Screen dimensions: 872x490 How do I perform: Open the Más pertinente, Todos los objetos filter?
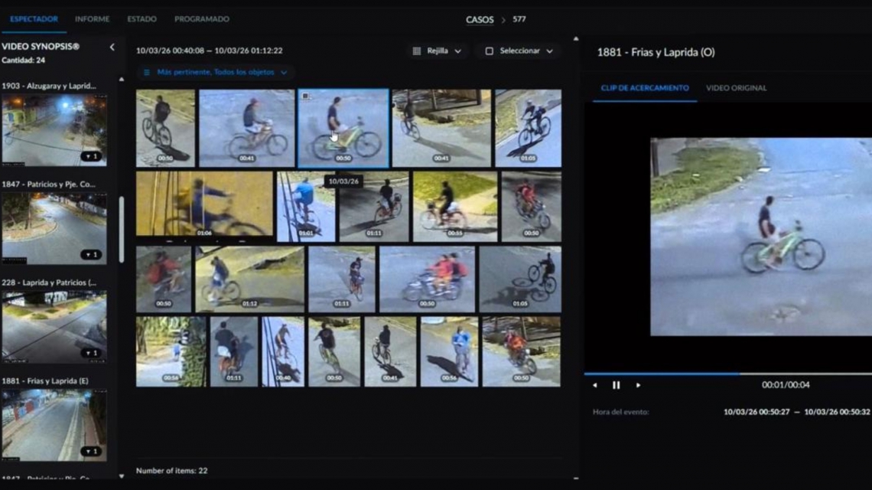(x=221, y=73)
